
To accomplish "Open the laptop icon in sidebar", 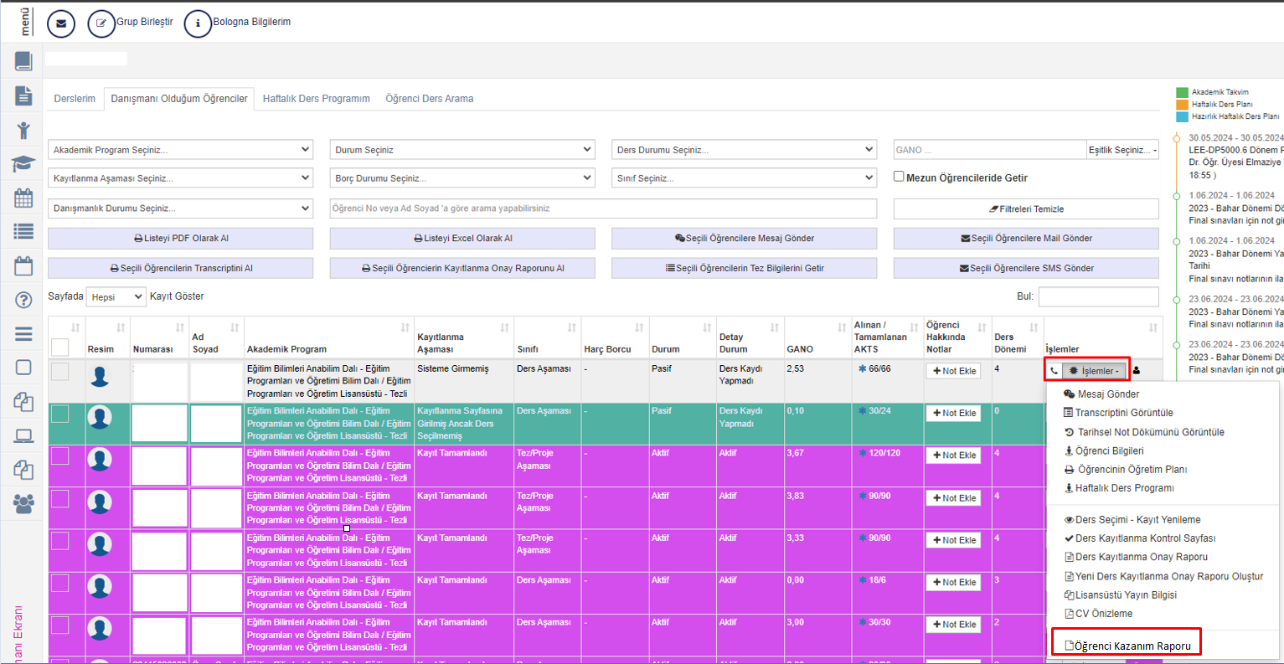I will (23, 435).
